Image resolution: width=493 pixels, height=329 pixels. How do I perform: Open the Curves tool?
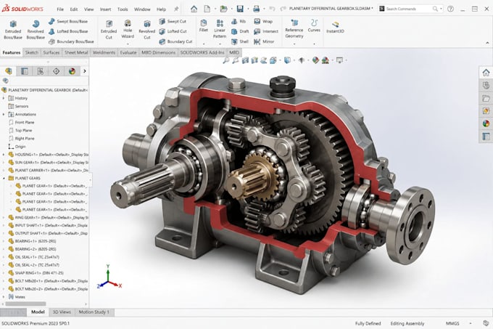click(x=314, y=26)
